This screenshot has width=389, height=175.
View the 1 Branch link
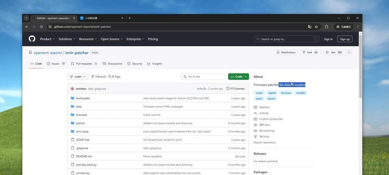tap(99, 77)
